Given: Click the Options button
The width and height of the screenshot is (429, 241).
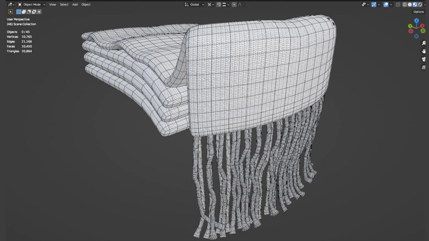Looking at the screenshot, I should (419, 12).
